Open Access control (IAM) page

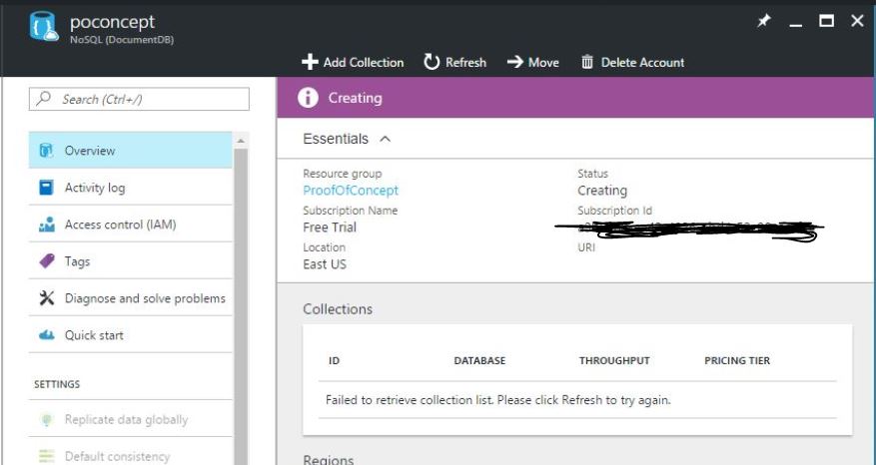pyautogui.click(x=130, y=225)
